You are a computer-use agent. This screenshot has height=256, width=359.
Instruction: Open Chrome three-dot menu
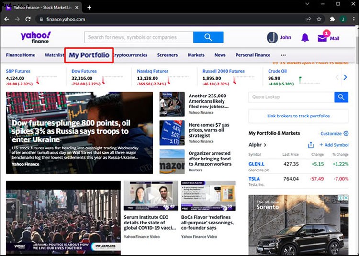[354, 19]
